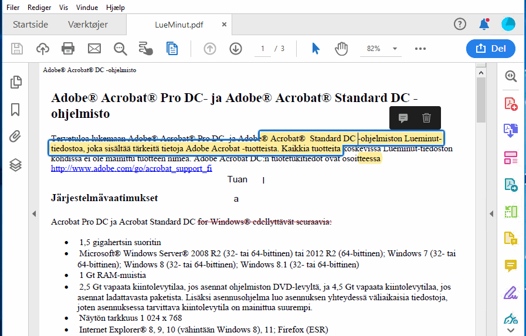Screen dimensions: 526x336
Task: Close LueMinut.pdf tab
Action: click(x=224, y=25)
